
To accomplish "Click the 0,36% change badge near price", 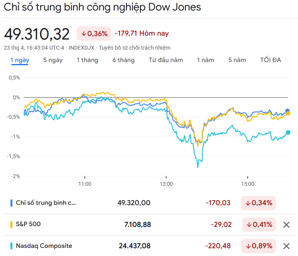I will (94, 34).
